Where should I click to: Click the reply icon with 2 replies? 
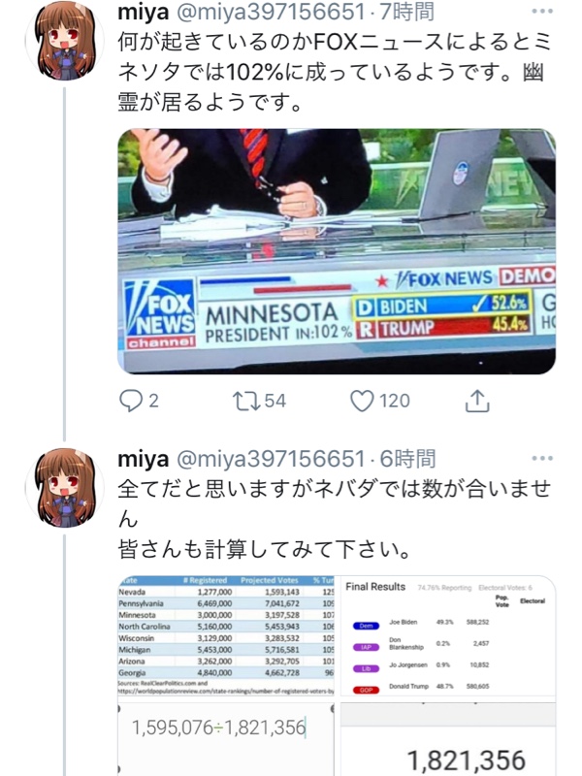(131, 401)
